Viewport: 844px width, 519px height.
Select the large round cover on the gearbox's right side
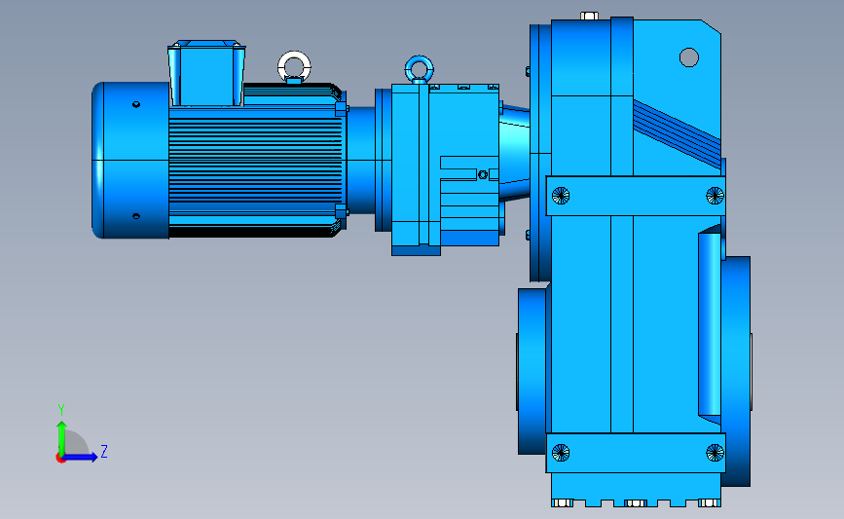click(736, 372)
